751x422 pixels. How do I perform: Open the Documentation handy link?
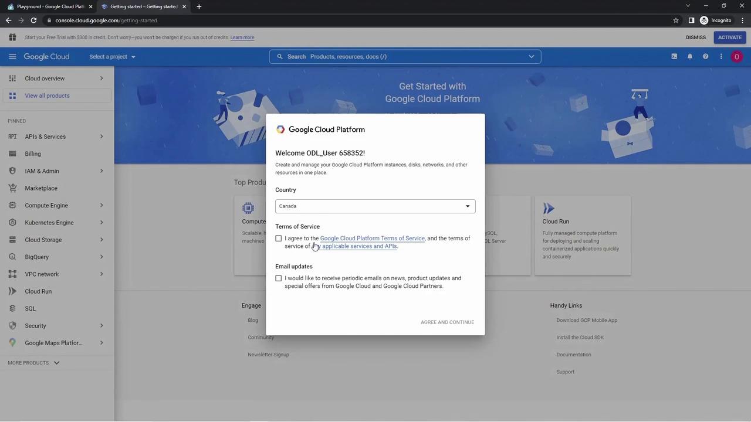[x=574, y=355]
